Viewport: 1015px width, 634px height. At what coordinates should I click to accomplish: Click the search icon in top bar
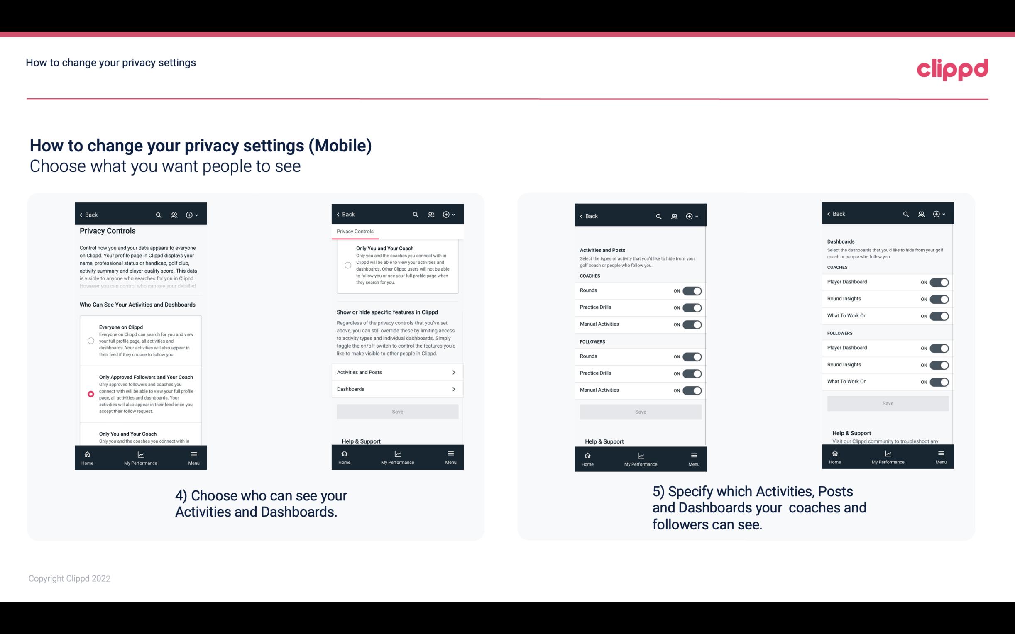pyautogui.click(x=159, y=215)
